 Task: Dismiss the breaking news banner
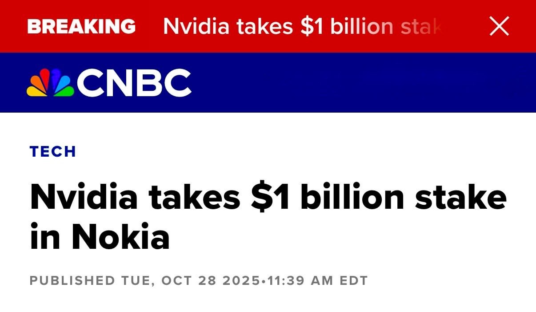click(499, 27)
